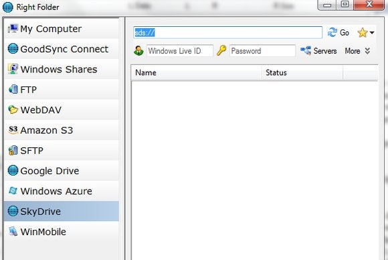
Task: Open the Google Drive entry
Action: (x=62, y=171)
